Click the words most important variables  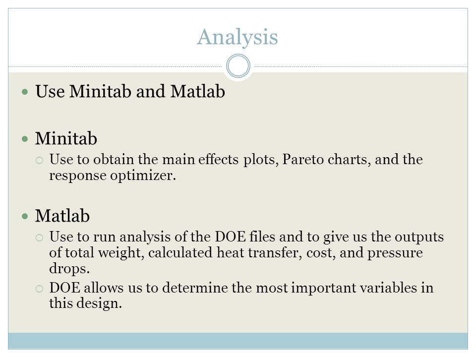coord(336,288)
